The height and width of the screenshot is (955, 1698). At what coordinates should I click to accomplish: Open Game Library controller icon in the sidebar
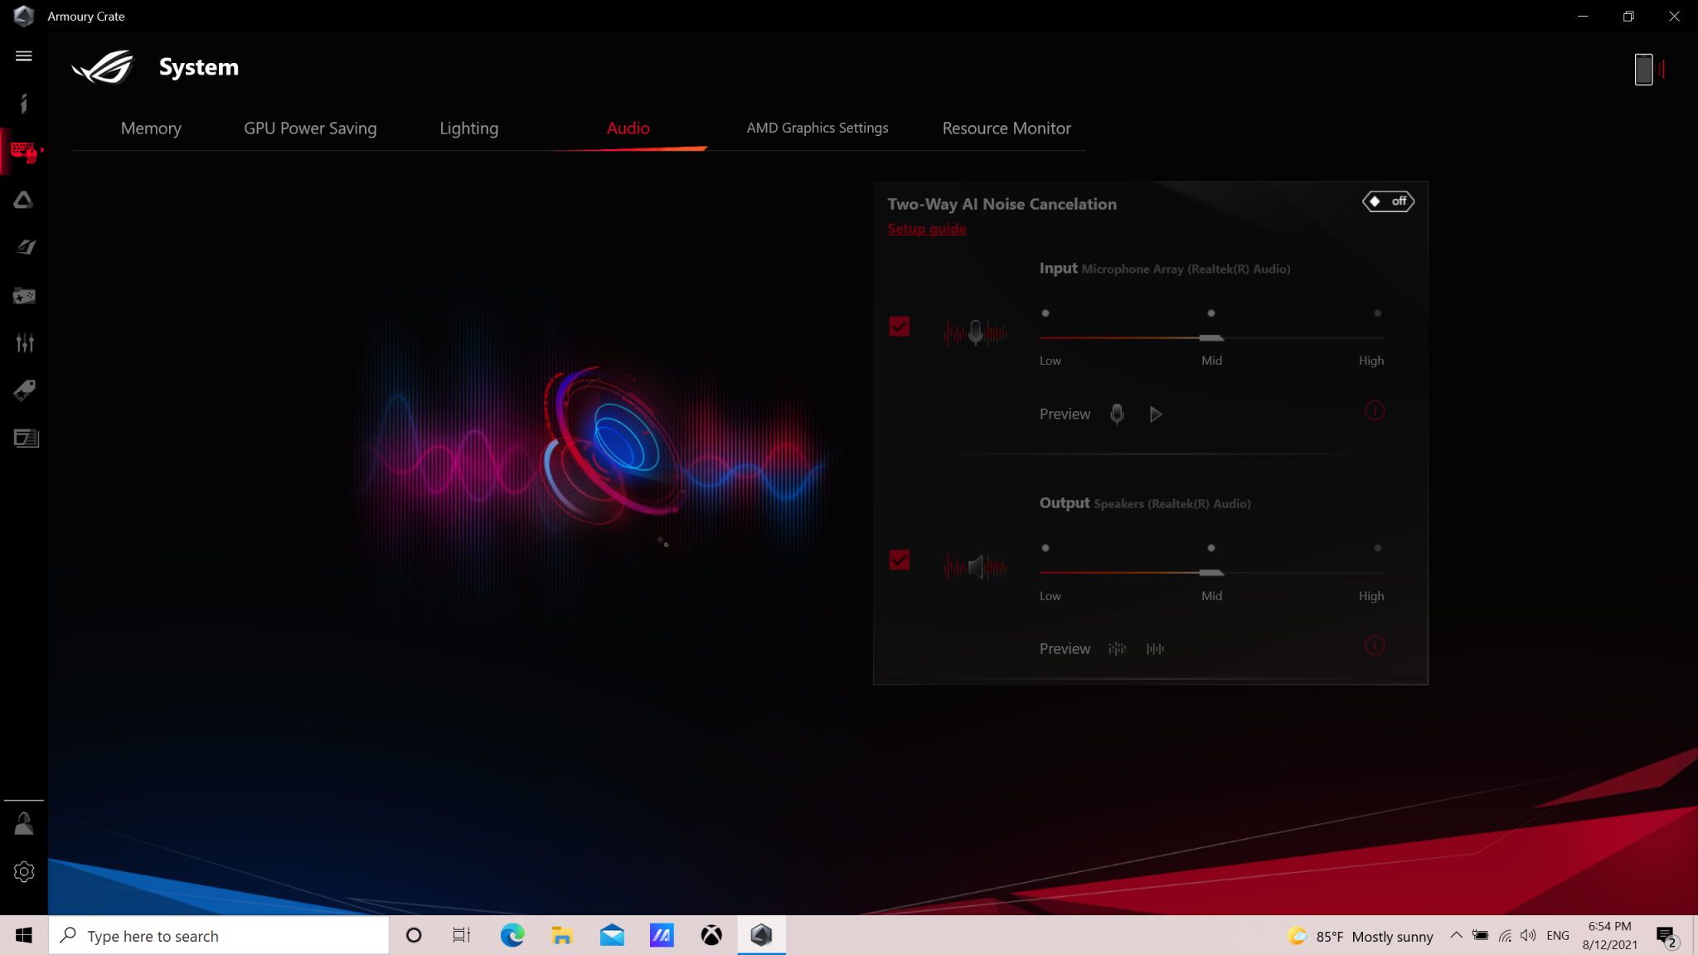[24, 296]
